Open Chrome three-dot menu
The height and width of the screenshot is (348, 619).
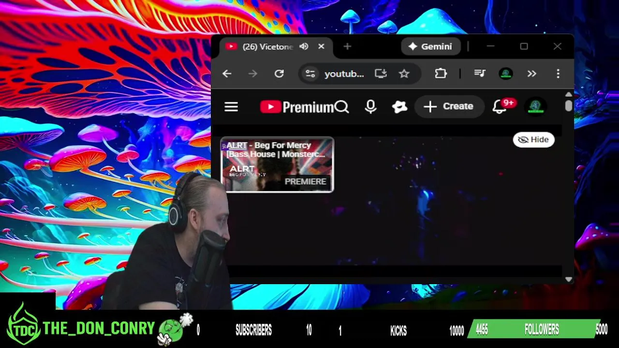tap(558, 73)
